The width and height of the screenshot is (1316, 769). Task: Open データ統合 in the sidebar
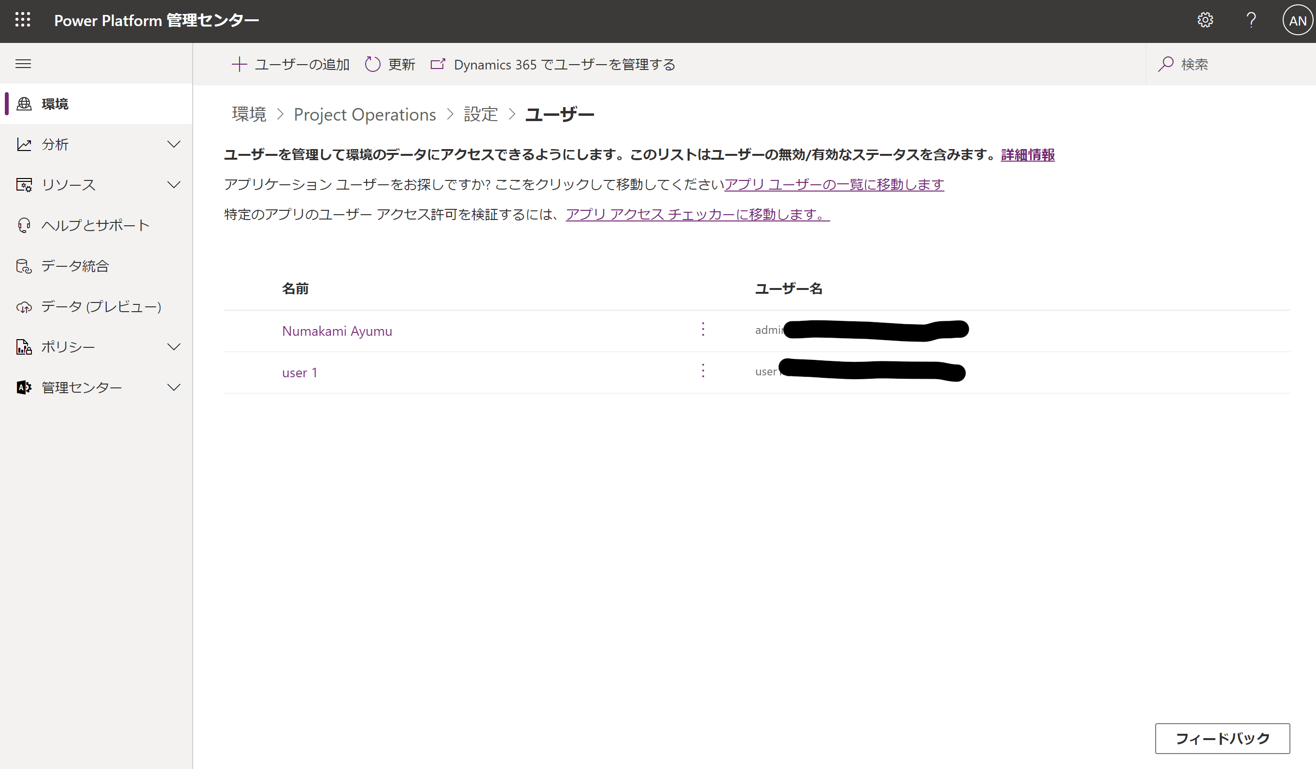coord(96,266)
